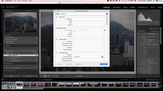
Task: Apply red color label in toolbar
Action: tap(76, 76)
